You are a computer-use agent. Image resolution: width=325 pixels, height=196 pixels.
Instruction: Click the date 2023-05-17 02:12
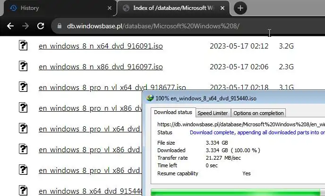(x=239, y=46)
